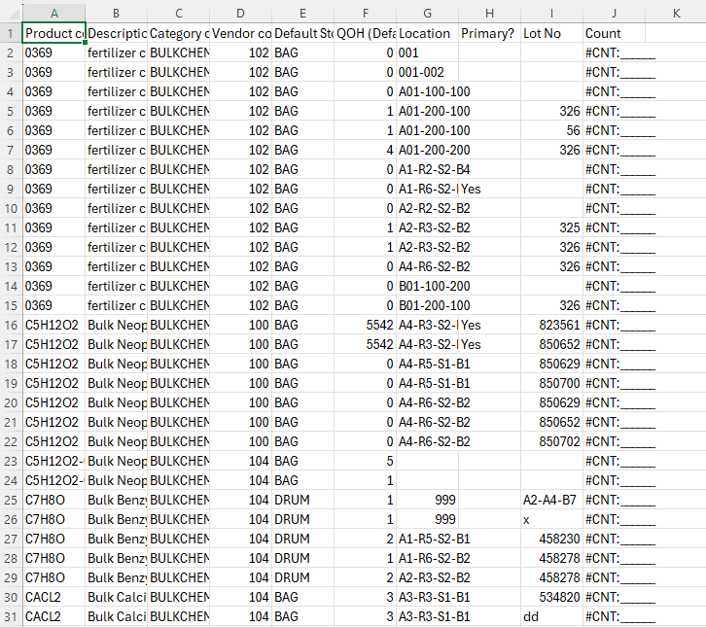The image size is (706, 627).
Task: Select lot number 325 in row 11
Action: coord(551,227)
